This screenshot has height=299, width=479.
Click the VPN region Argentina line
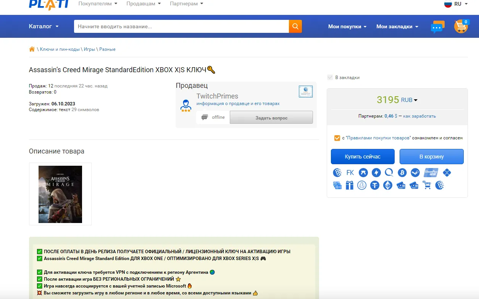126,272
